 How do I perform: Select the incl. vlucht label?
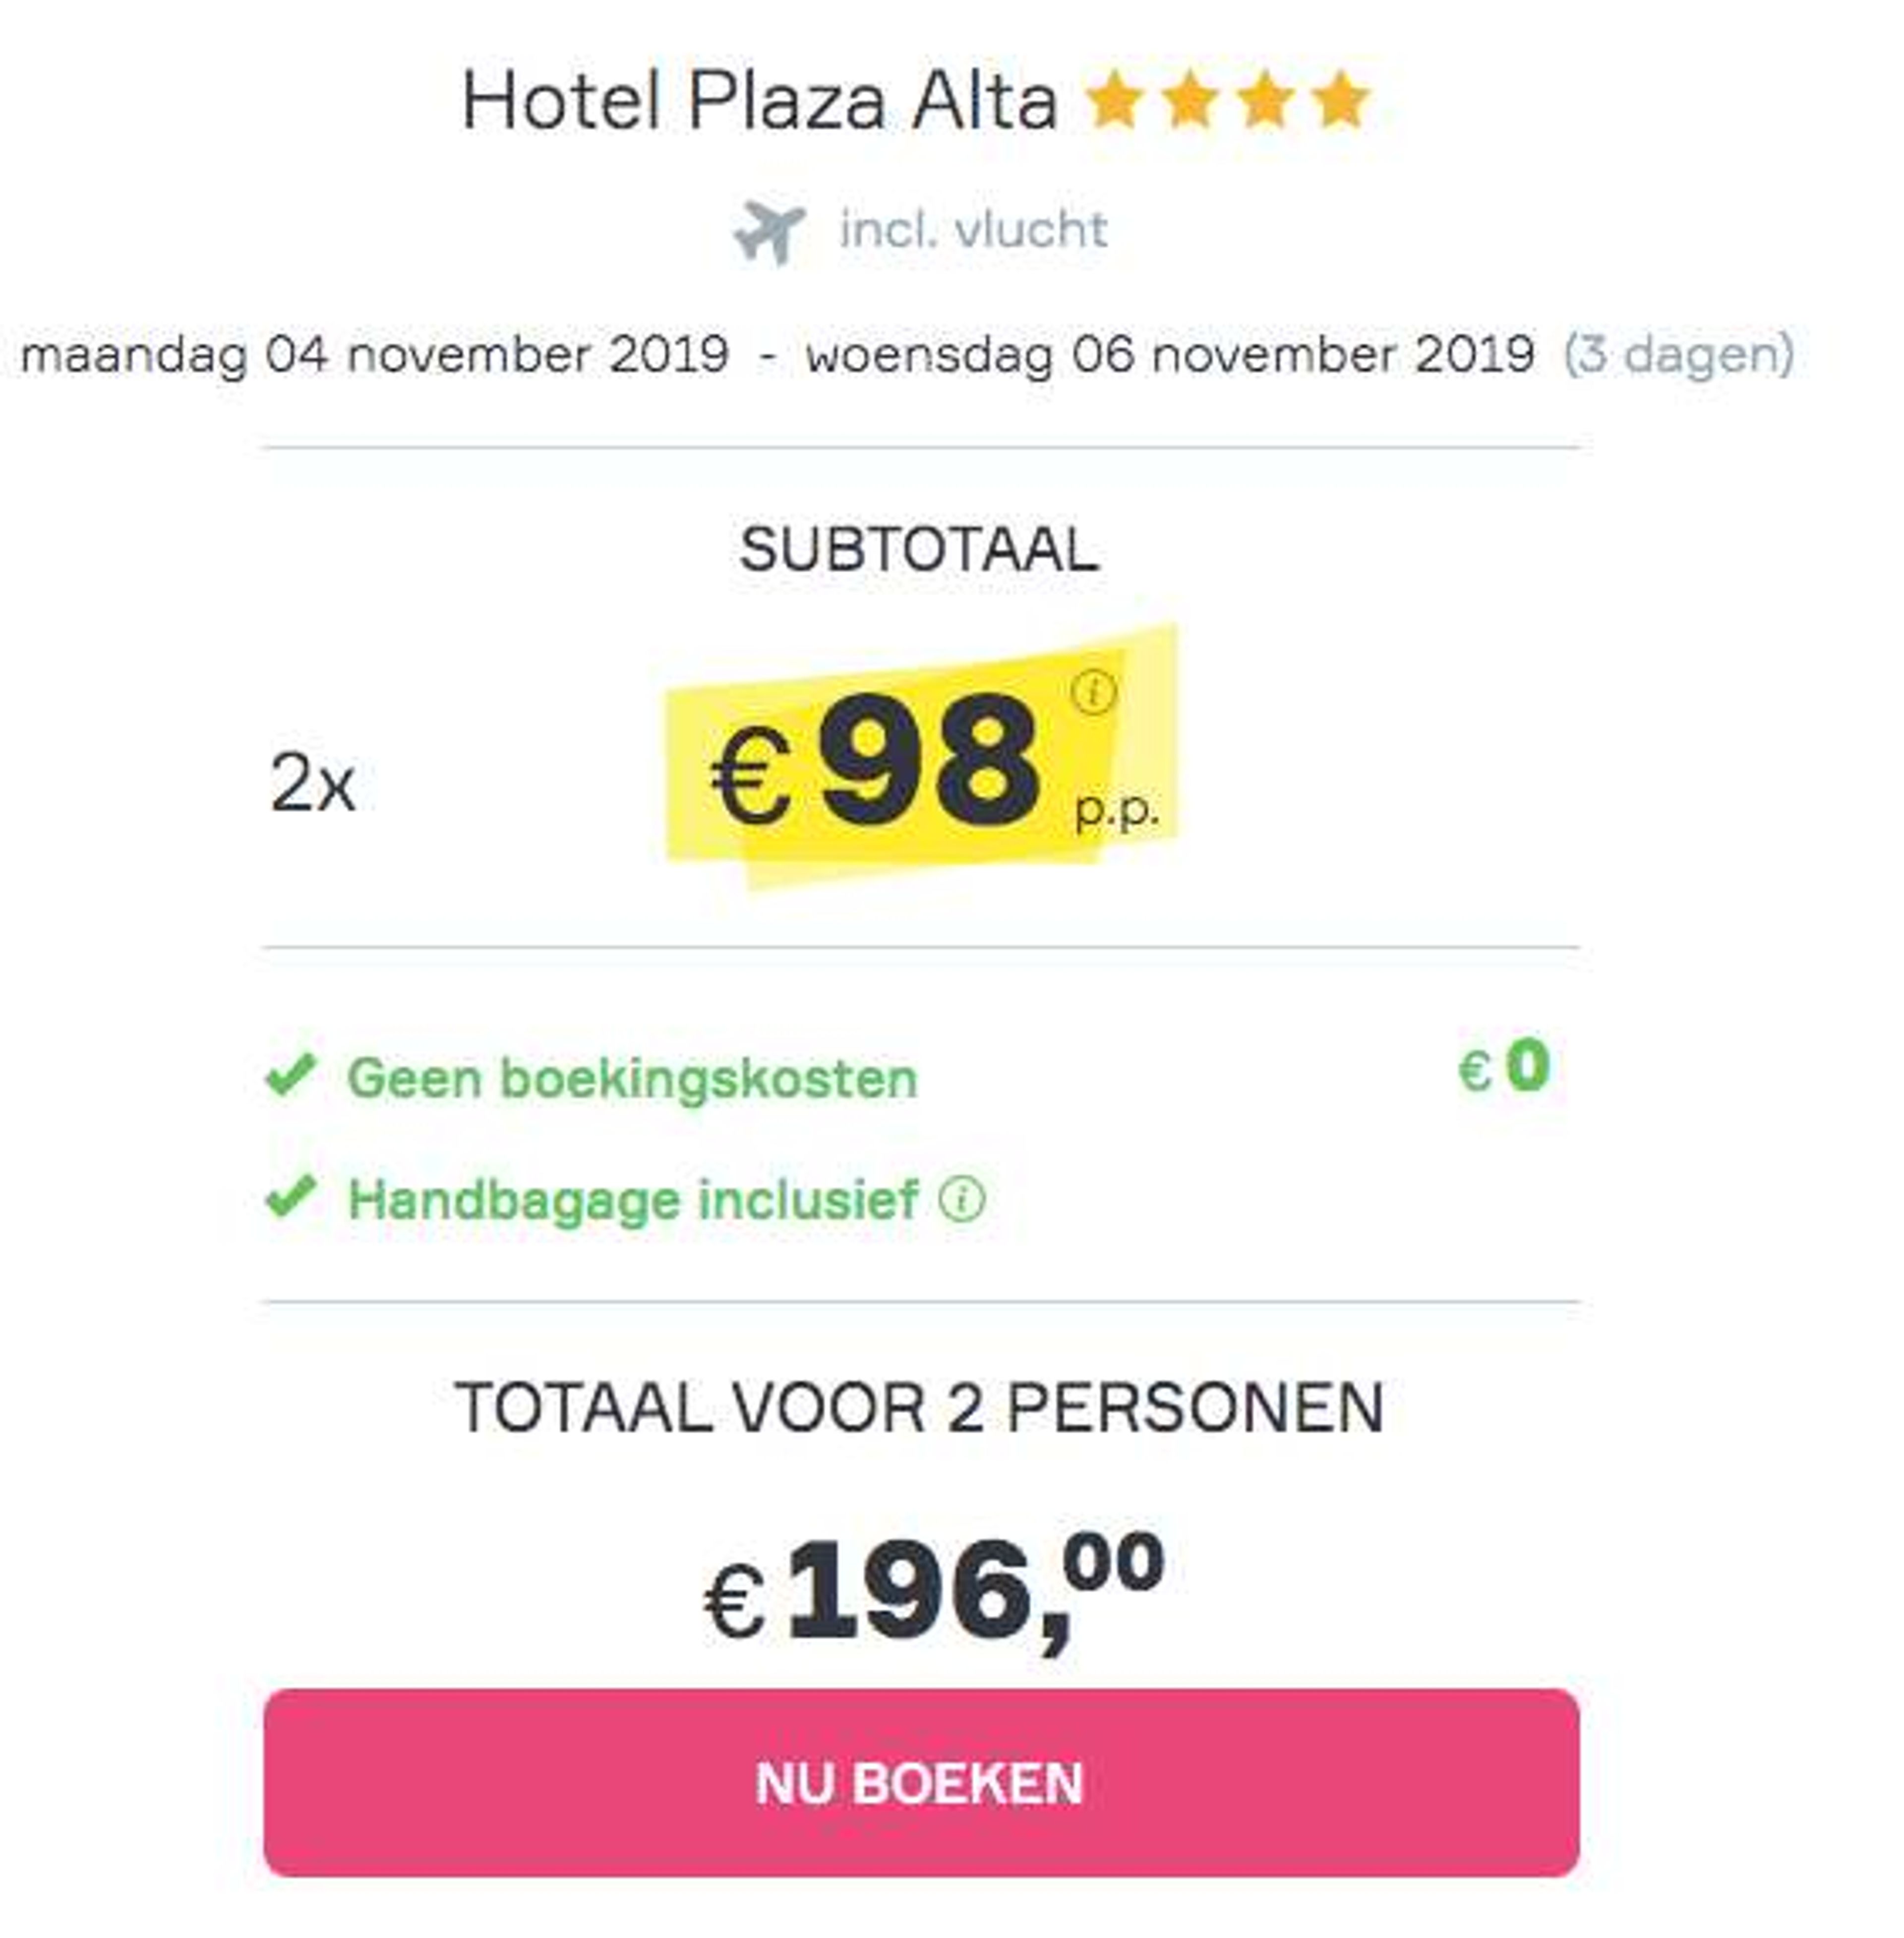(x=973, y=230)
